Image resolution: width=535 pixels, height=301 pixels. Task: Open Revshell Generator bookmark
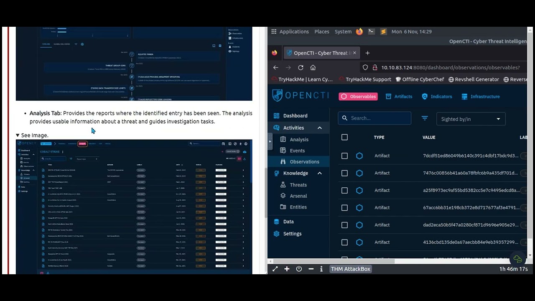click(474, 79)
